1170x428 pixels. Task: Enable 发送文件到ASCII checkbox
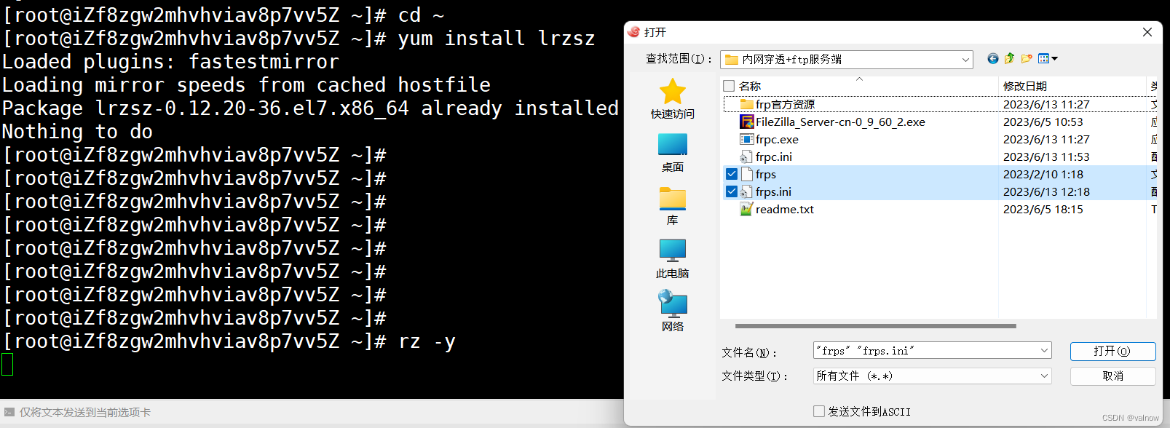[x=819, y=411]
